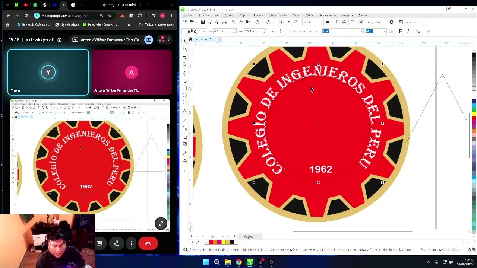Show hidden system tray icons
The width and height of the screenshot is (477, 268).
(429, 262)
